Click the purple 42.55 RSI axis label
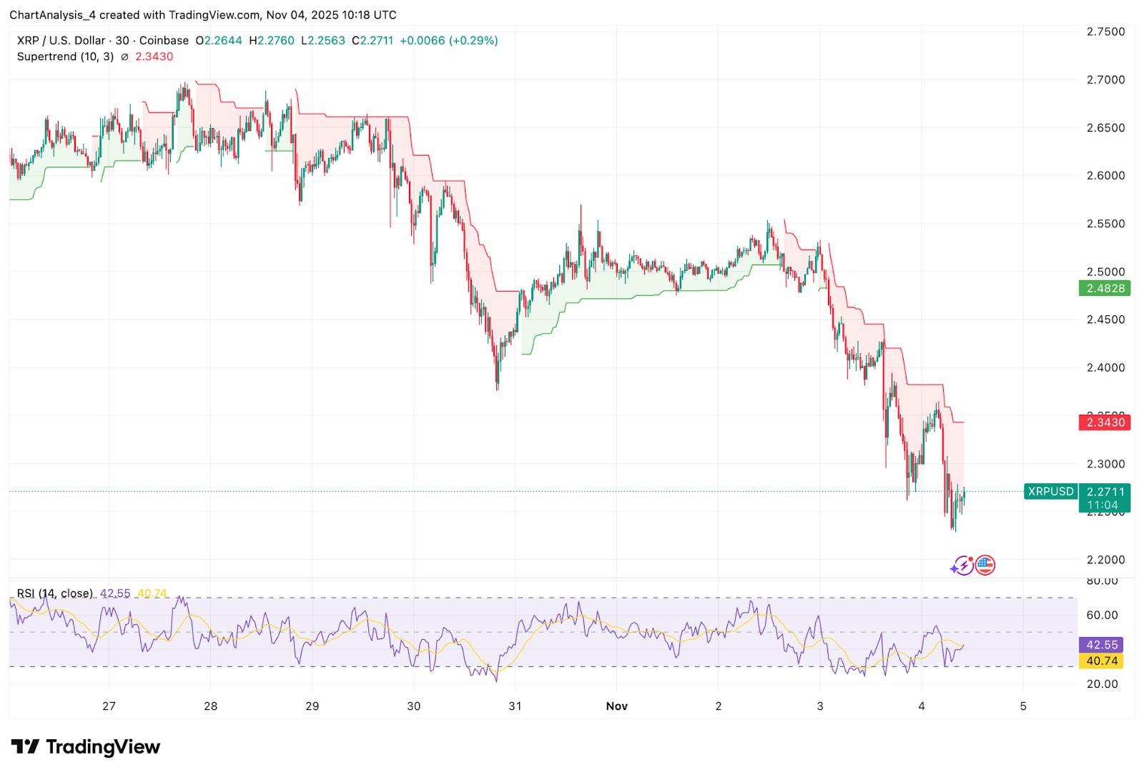Image resolution: width=1144 pixels, height=775 pixels. point(1101,644)
